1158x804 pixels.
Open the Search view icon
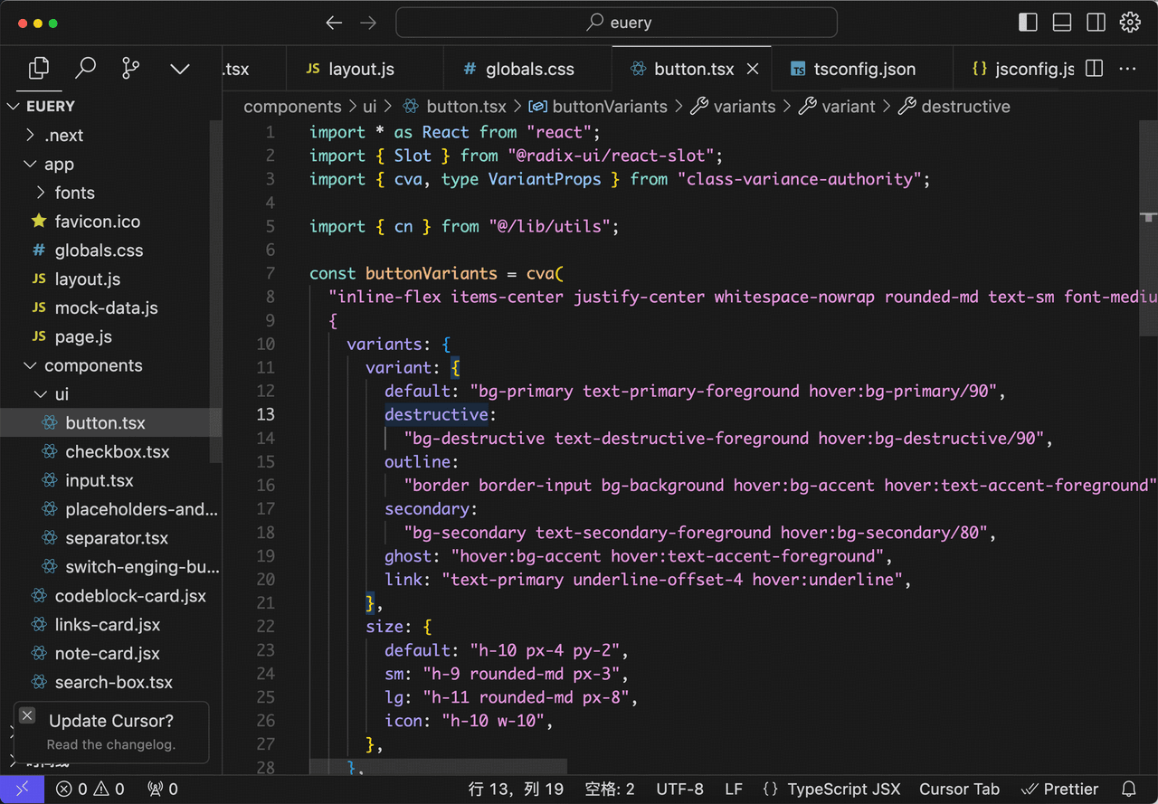(x=85, y=68)
